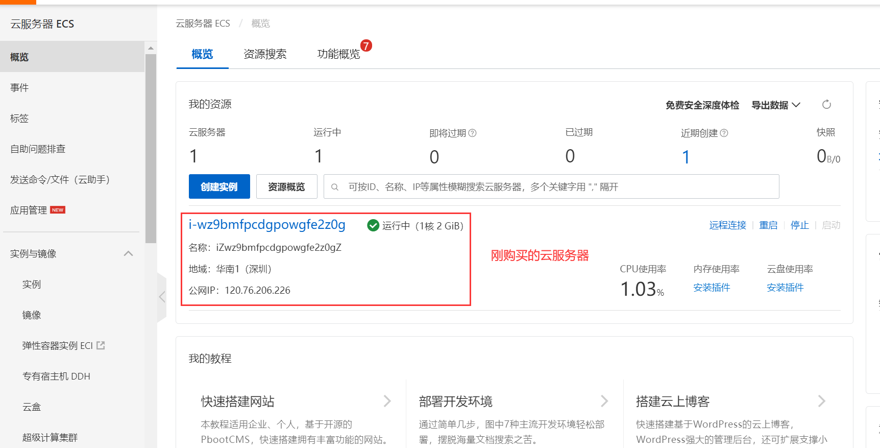880x448 pixels.
Task: Select 概览 in the sidebar
Action: click(72, 57)
